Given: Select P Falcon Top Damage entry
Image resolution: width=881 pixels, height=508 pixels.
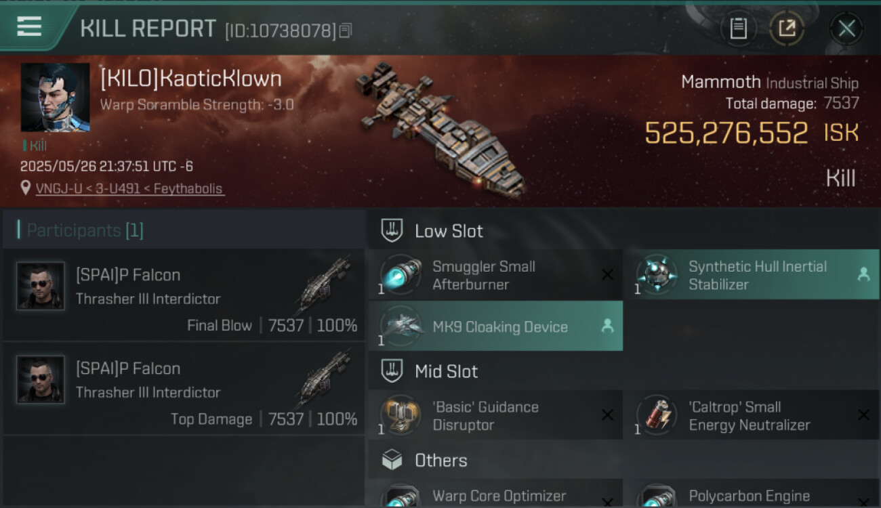Looking at the screenshot, I should click(x=183, y=389).
